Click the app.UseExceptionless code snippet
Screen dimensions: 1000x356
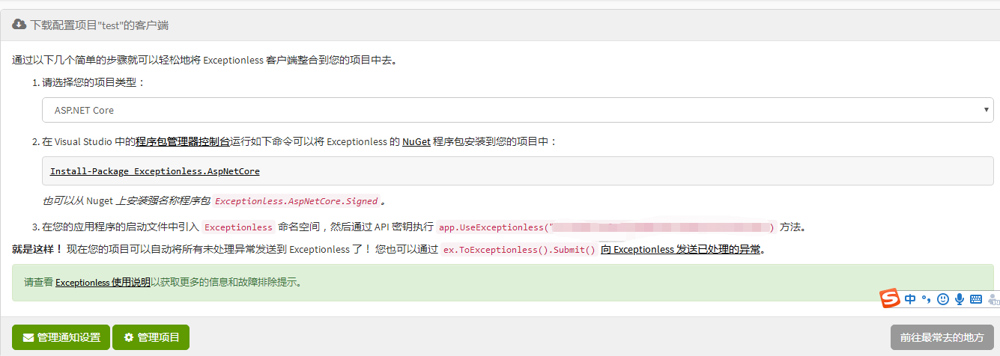click(606, 227)
